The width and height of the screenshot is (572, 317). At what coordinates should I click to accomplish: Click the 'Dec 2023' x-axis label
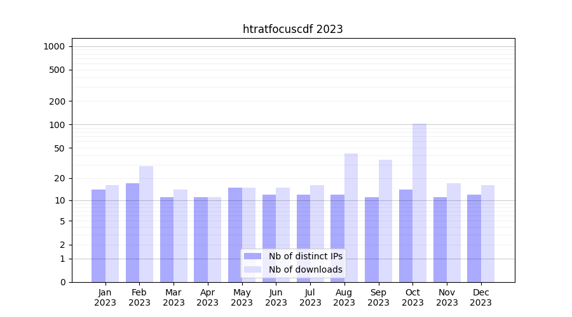(481, 297)
